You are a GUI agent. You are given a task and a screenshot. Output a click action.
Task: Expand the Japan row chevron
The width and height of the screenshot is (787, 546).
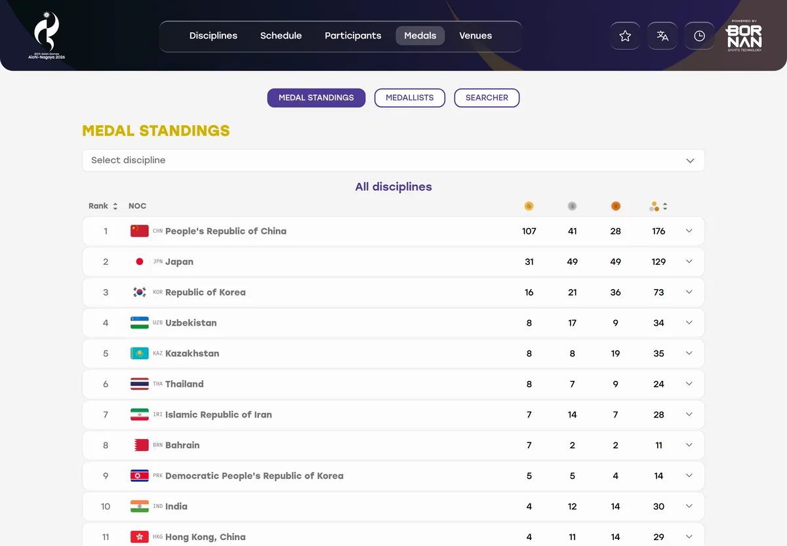[x=689, y=262]
